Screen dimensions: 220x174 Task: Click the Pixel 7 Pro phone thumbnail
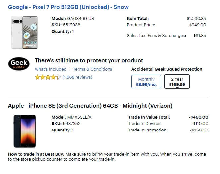25,32
